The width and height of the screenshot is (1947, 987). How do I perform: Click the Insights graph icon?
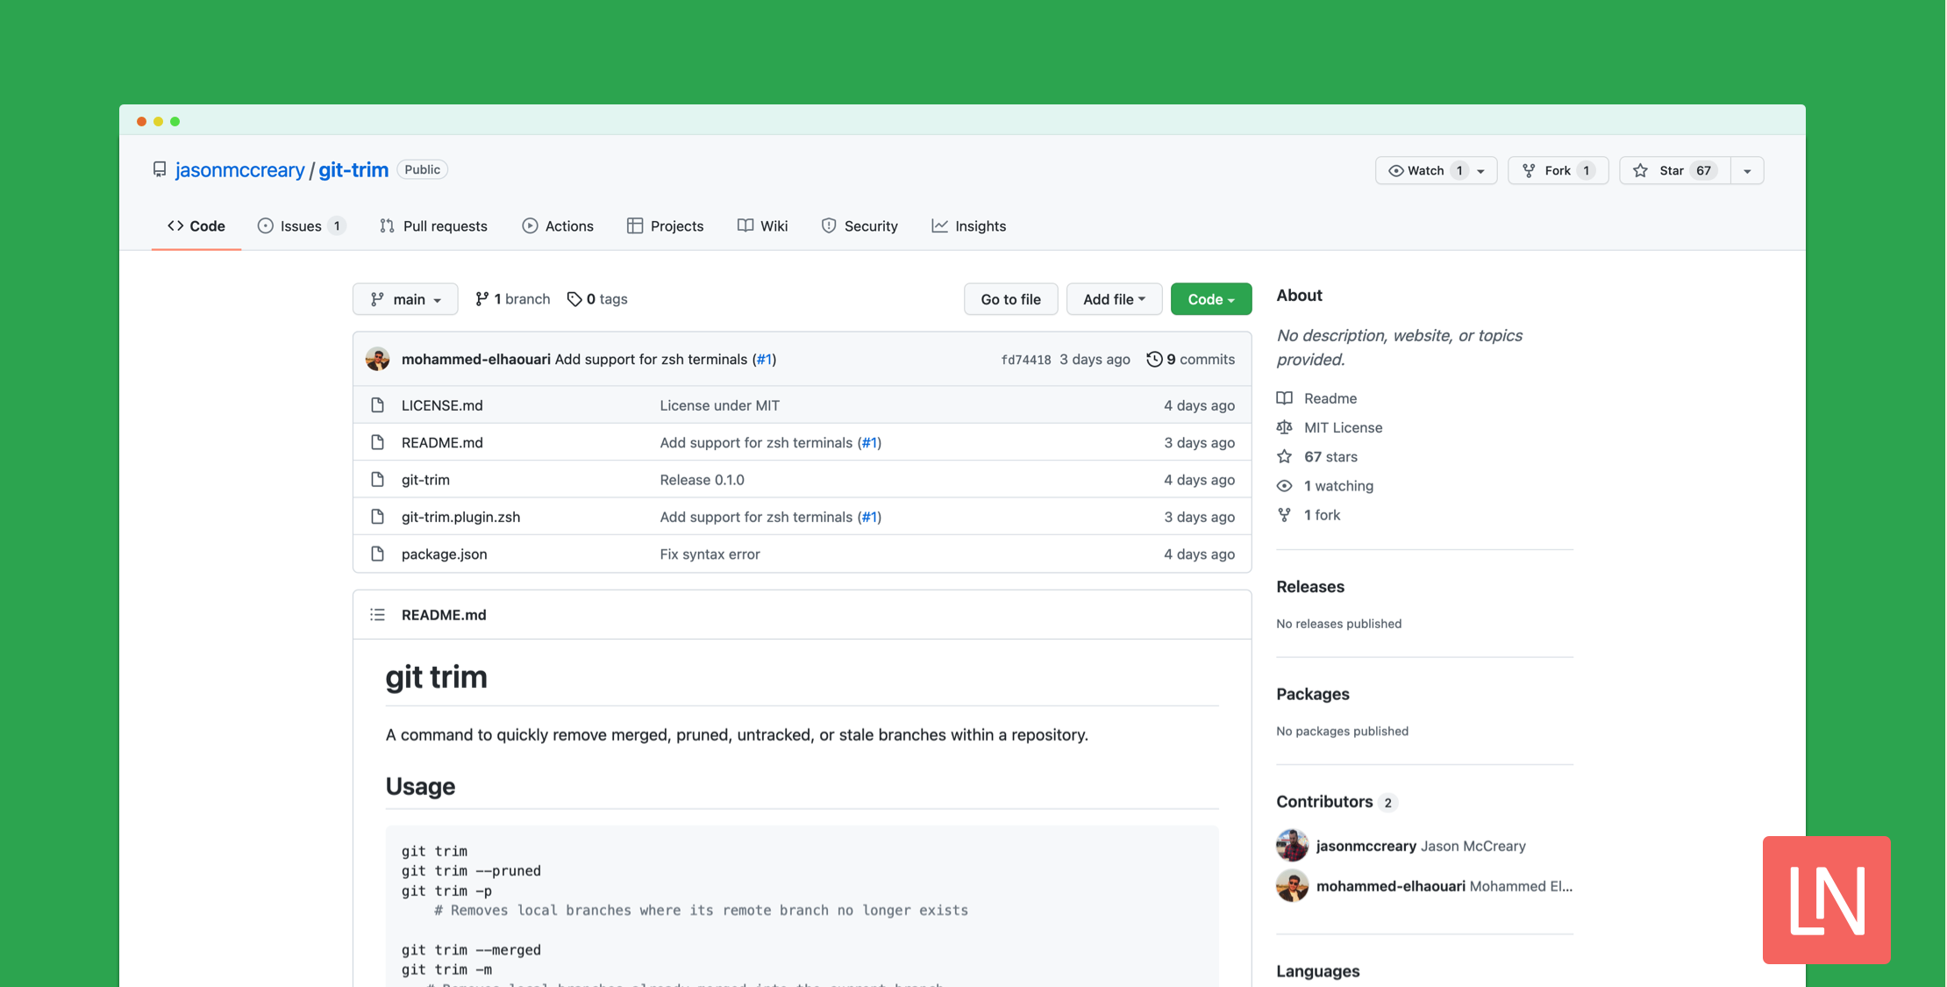point(939,225)
